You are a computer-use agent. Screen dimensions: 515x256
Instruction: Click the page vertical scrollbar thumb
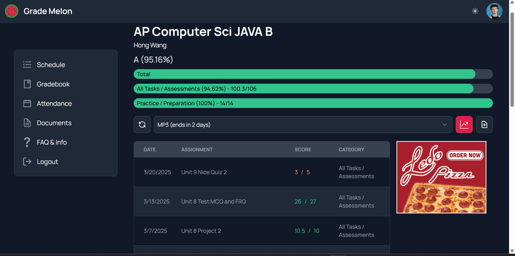(512, 59)
